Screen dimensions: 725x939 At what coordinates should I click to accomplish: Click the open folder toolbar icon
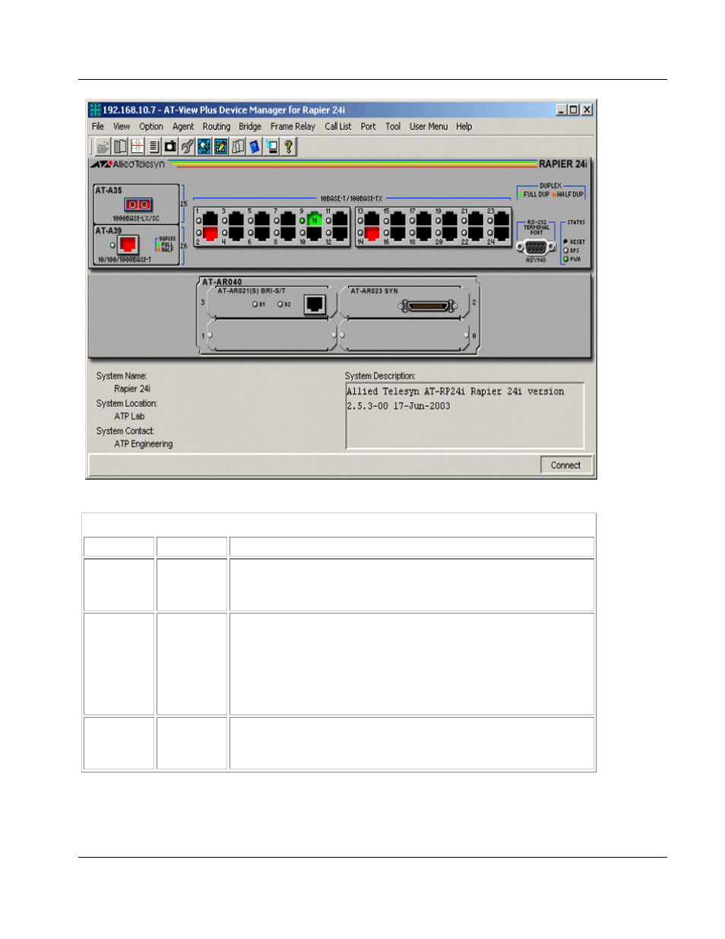coord(103,147)
